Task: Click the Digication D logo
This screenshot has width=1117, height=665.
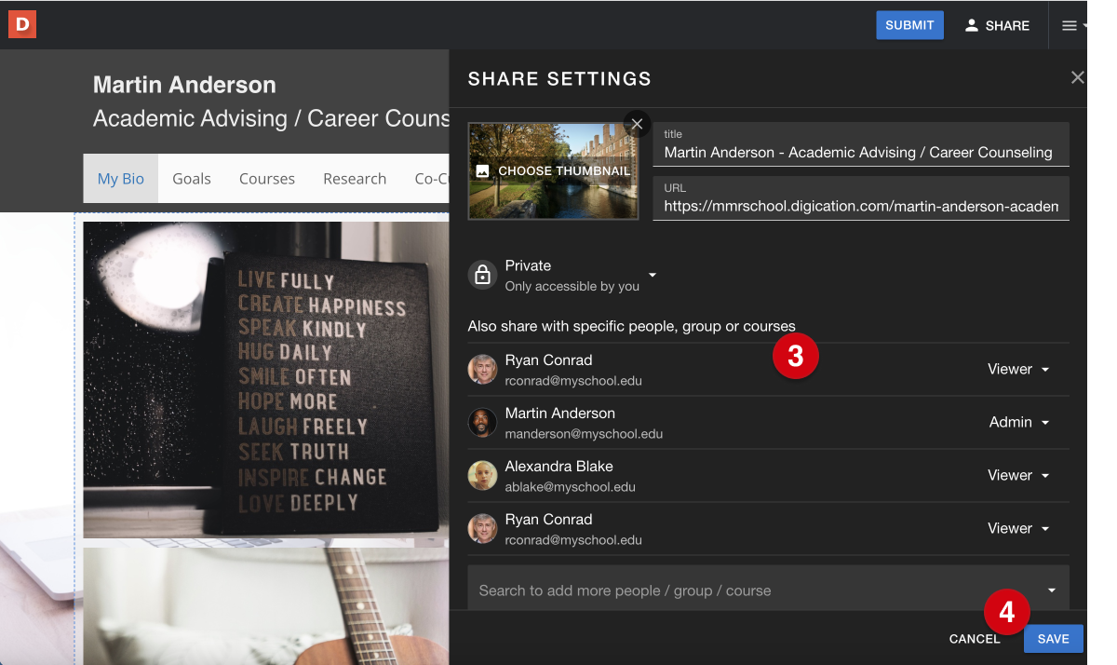Action: (x=22, y=24)
